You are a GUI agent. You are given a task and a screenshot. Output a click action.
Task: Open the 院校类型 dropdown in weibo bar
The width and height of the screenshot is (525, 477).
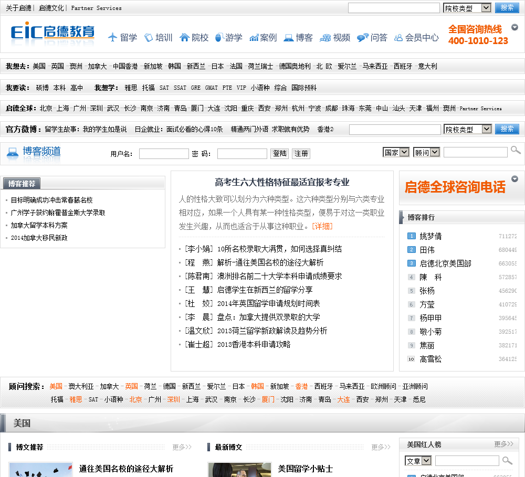(468, 129)
